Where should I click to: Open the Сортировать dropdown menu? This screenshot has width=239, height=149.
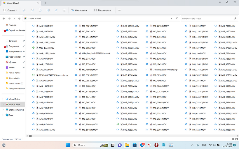click(80, 10)
